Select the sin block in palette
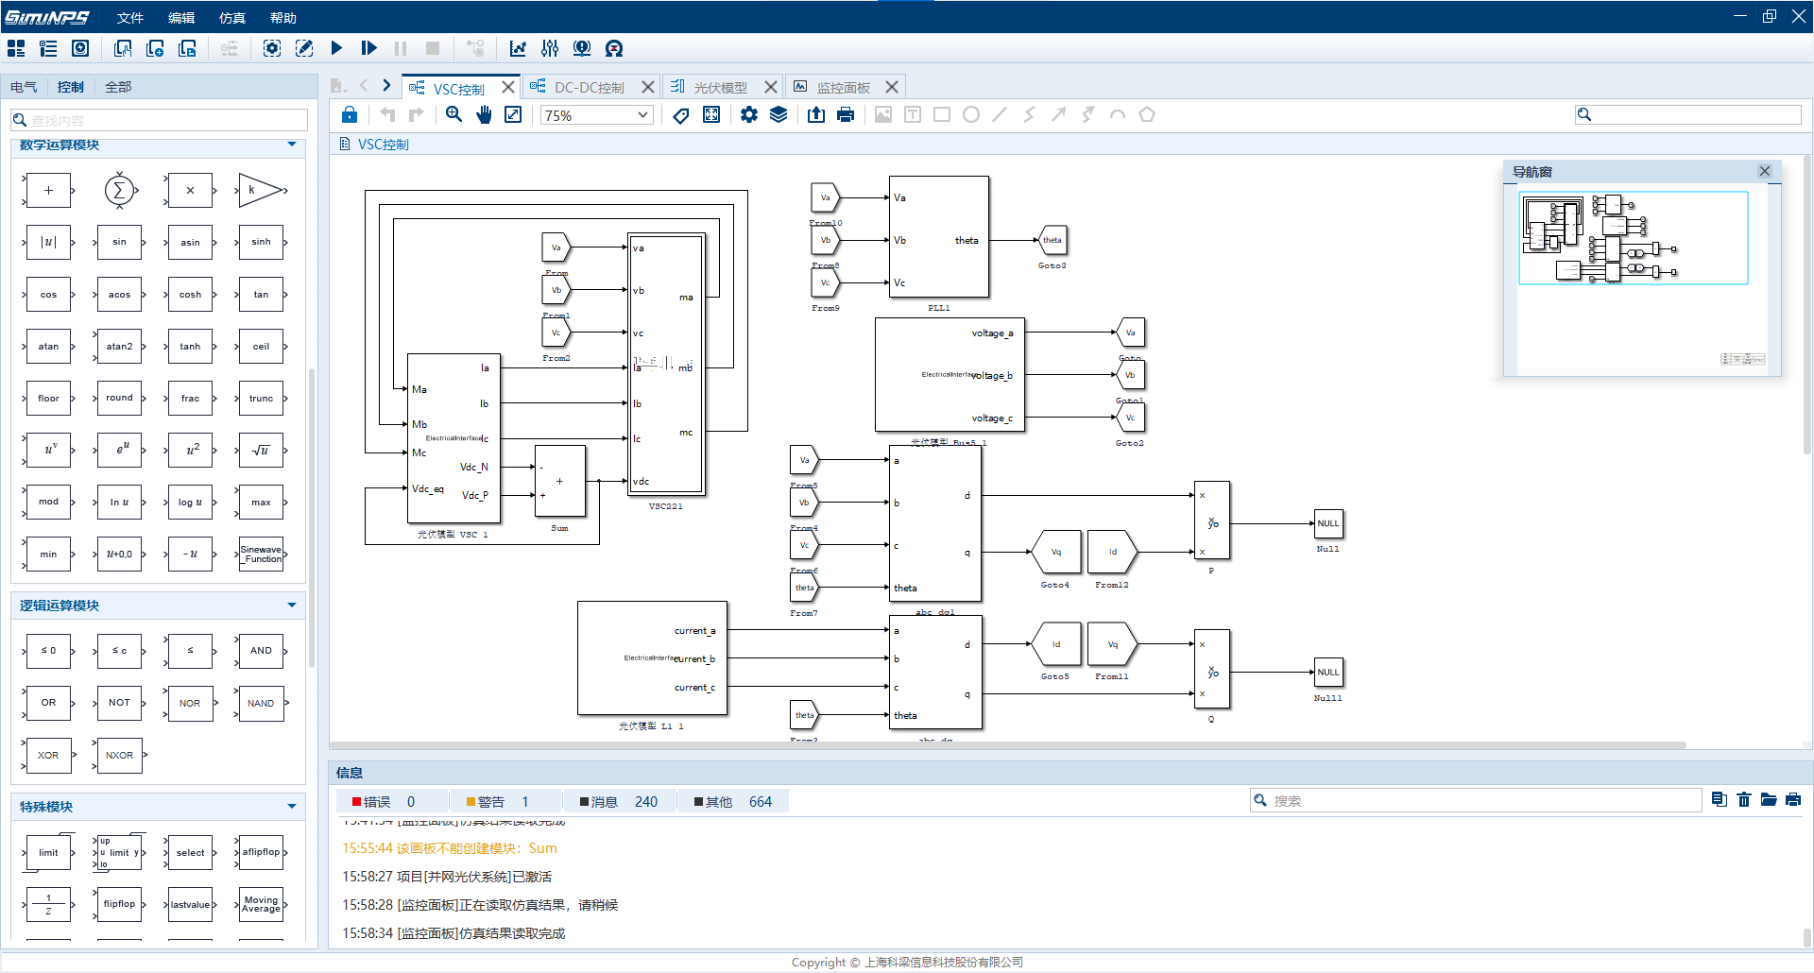 point(119,242)
